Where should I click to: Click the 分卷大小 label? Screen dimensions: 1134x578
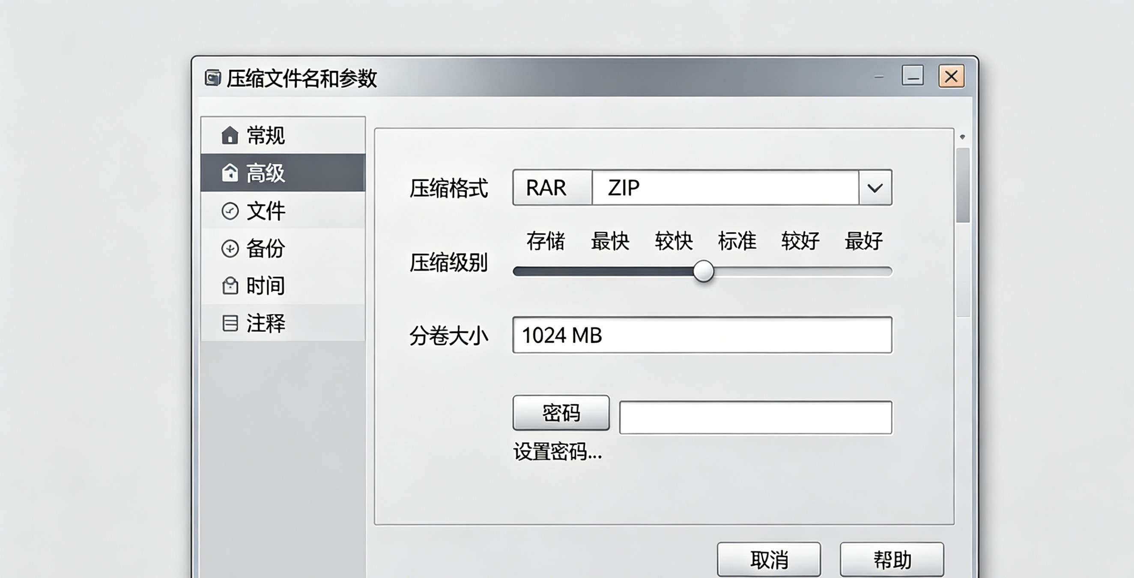tap(448, 336)
